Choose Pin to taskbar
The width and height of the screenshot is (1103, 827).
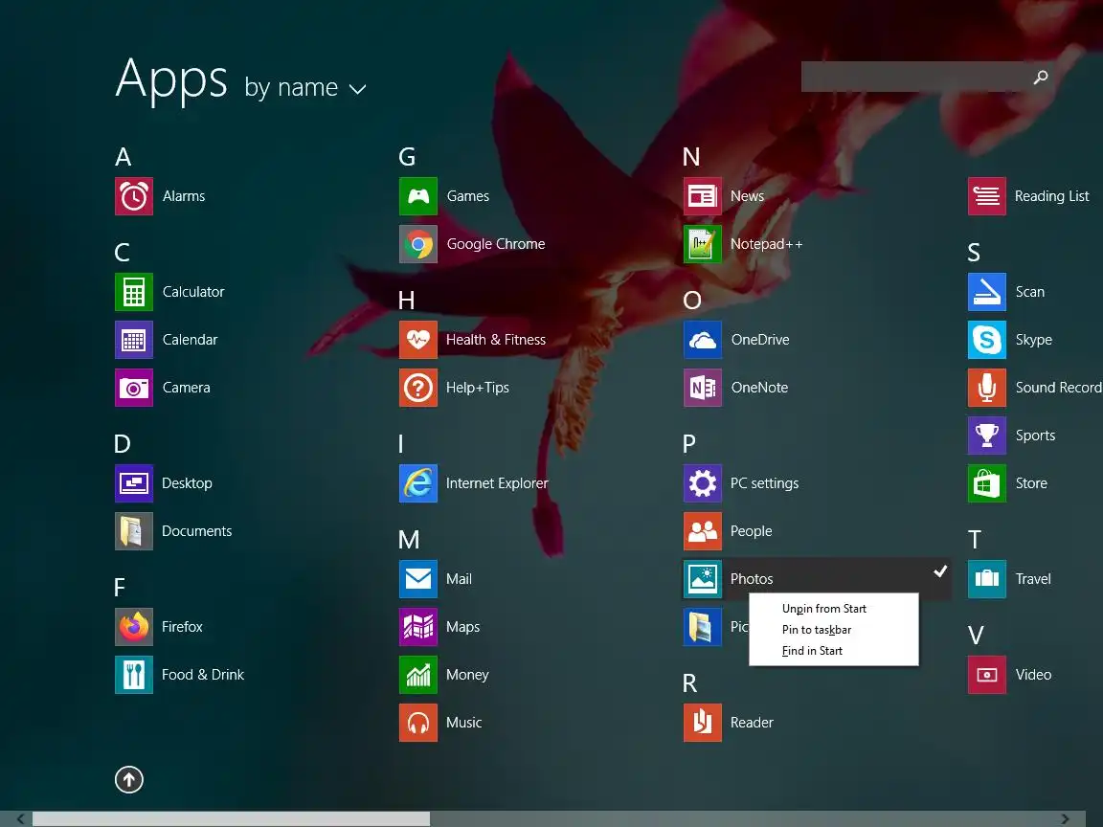(816, 630)
